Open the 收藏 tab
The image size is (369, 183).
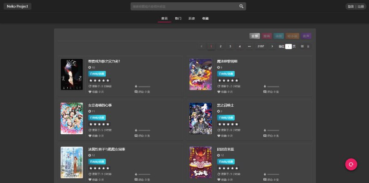click(205, 18)
